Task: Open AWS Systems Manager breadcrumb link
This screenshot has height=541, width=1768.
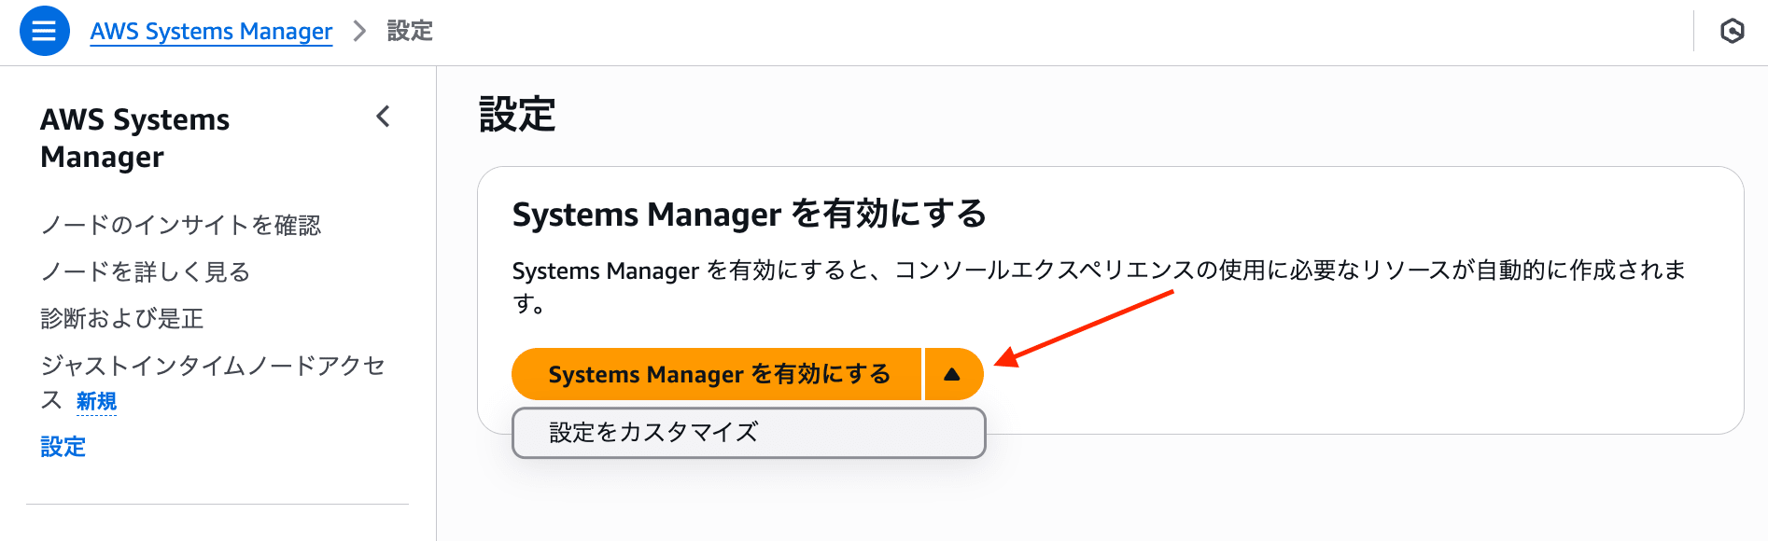Action: (211, 31)
